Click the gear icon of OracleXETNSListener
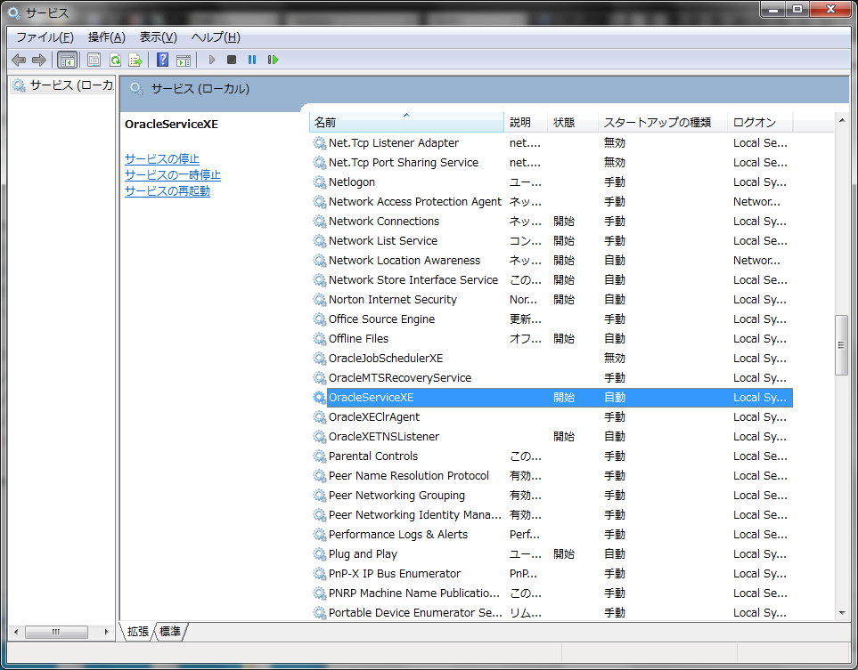 pyautogui.click(x=320, y=436)
